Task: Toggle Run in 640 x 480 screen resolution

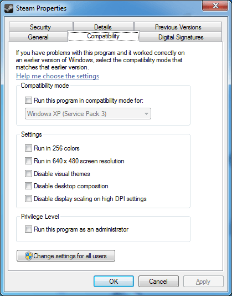Action: click(28, 161)
